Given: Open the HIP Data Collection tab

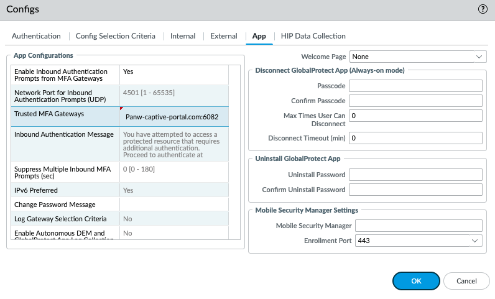Looking at the screenshot, I should pyautogui.click(x=313, y=36).
